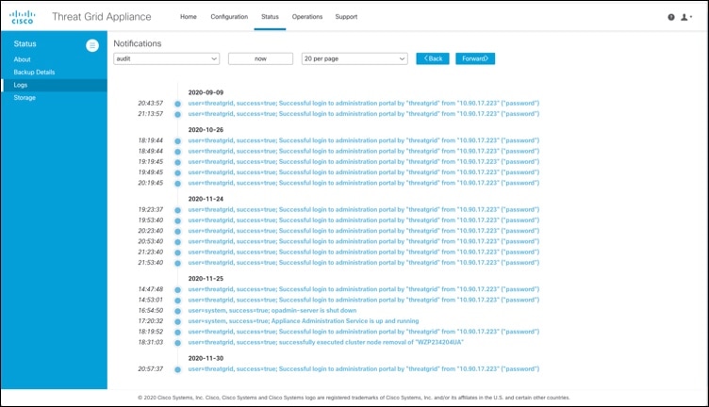Open the login entry at 14:47:48

point(364,289)
